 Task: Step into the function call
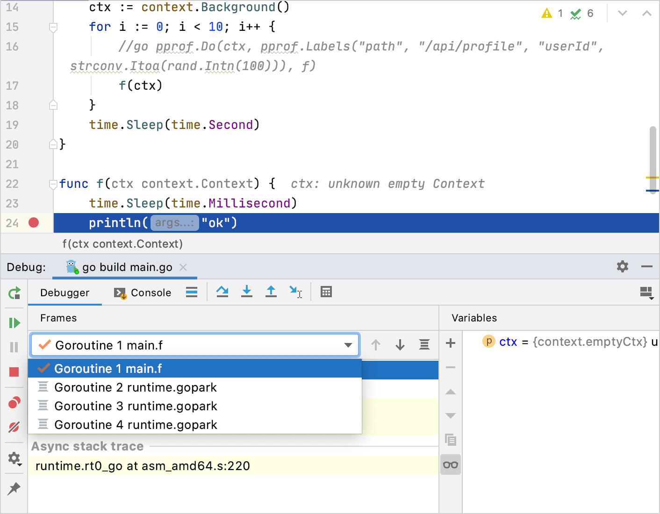[x=246, y=292]
